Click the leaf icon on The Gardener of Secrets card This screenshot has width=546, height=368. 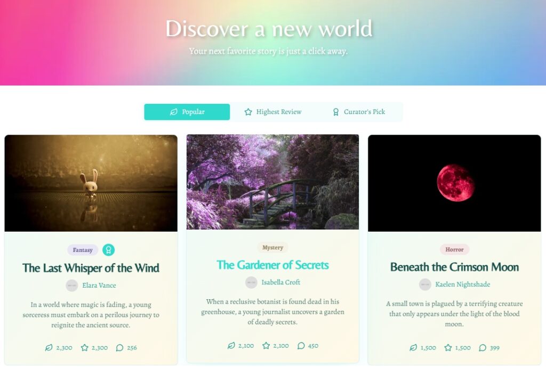tap(231, 346)
